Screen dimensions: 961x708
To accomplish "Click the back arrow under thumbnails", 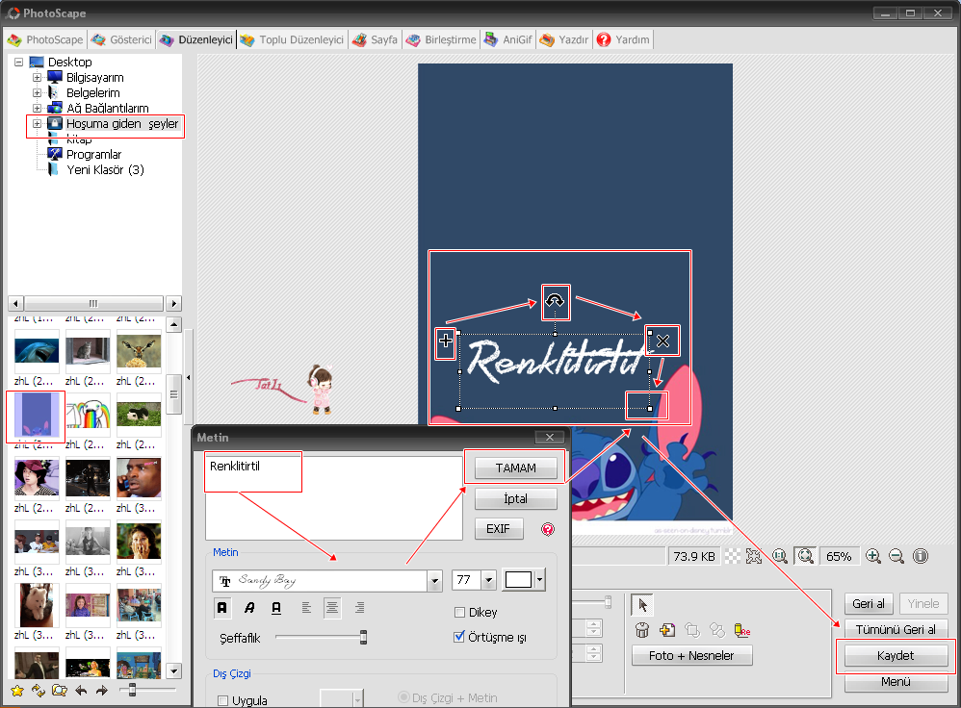I will 81,691.
